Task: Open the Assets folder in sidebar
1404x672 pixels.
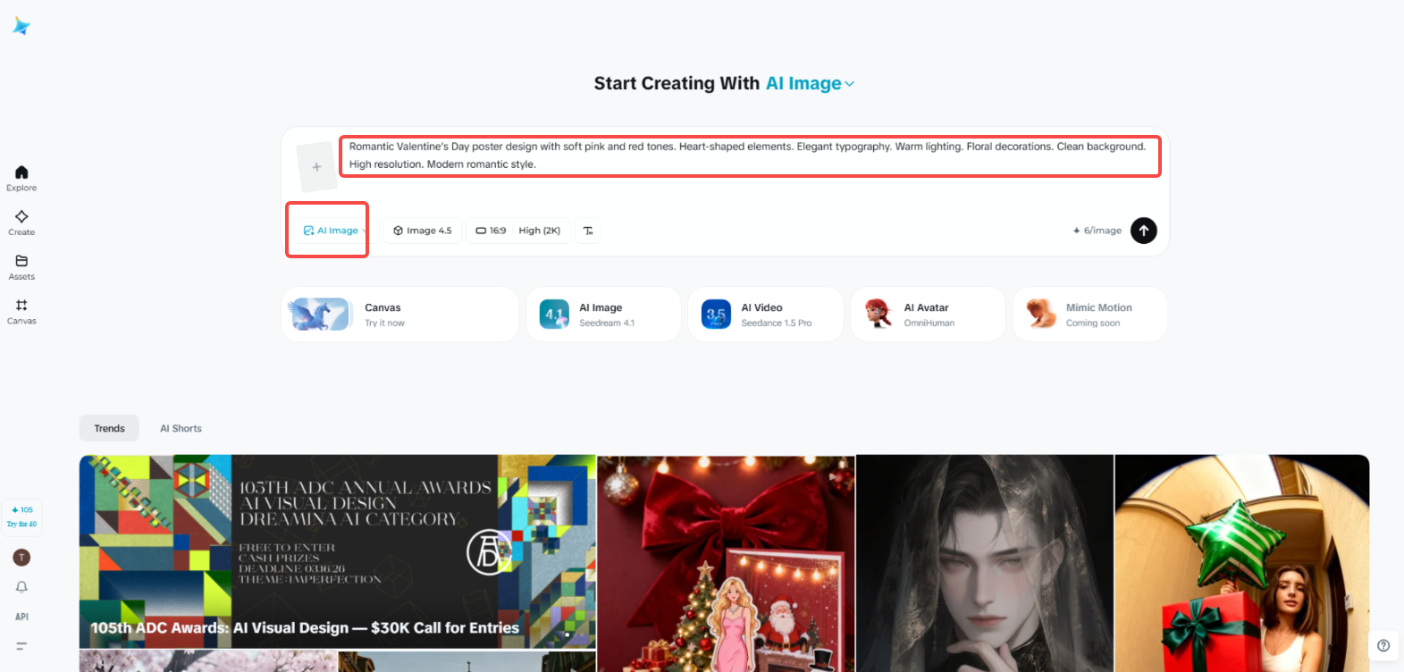Action: 21,267
